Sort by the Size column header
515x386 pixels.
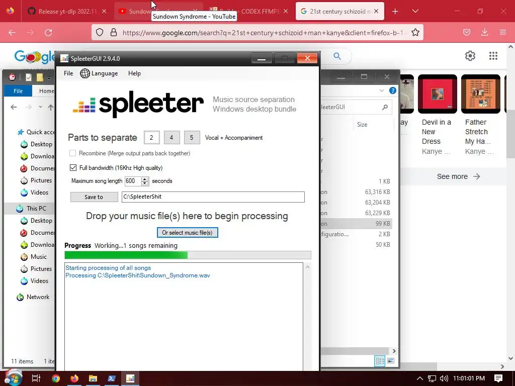pos(362,125)
